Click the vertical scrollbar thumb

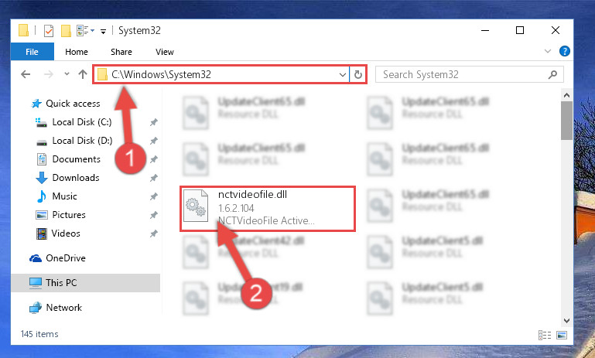coord(566,121)
